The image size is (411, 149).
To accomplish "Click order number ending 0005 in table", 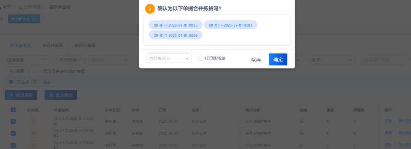I will (74, 121).
